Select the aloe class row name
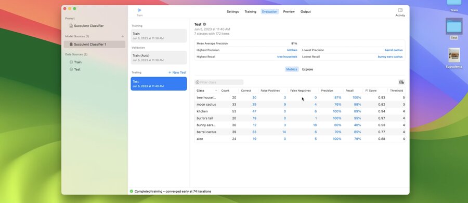The height and width of the screenshot is (203, 468). point(200,139)
